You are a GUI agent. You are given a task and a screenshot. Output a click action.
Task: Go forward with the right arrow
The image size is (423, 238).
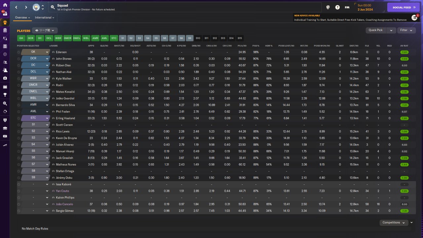[26, 7]
